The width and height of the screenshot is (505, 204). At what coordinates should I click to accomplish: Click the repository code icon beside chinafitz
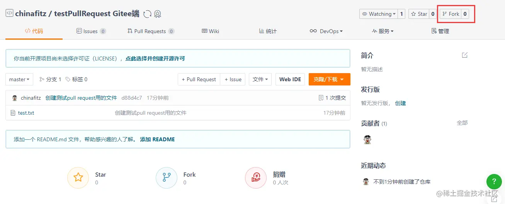[x=9, y=13]
